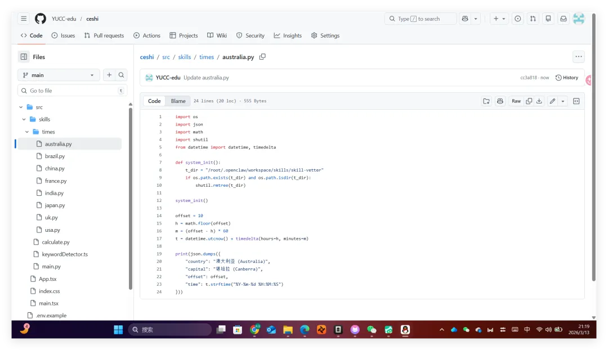The image size is (608, 350).
Task: Open the Raw file view
Action: coord(516,101)
